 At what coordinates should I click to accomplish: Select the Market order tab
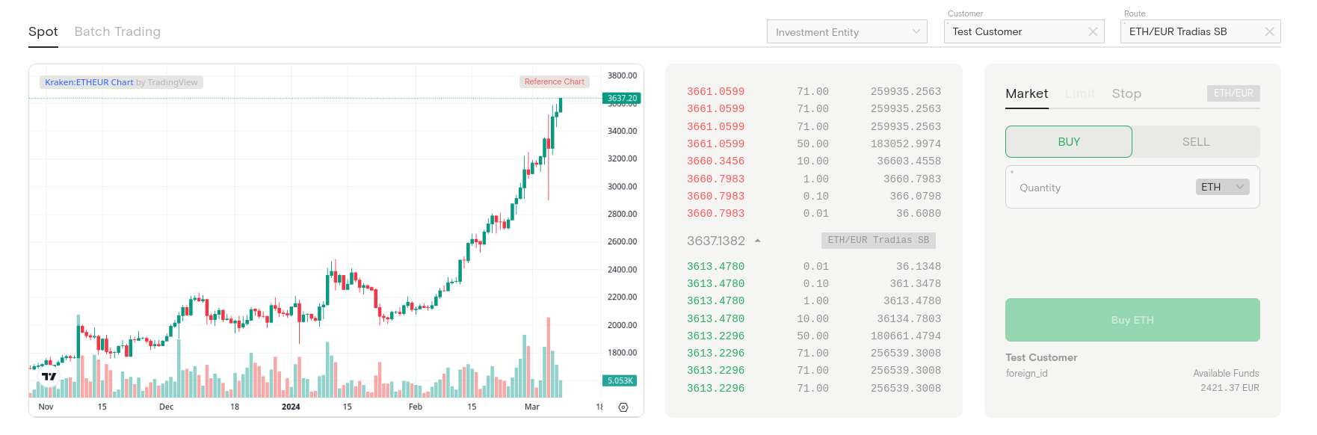click(1026, 93)
